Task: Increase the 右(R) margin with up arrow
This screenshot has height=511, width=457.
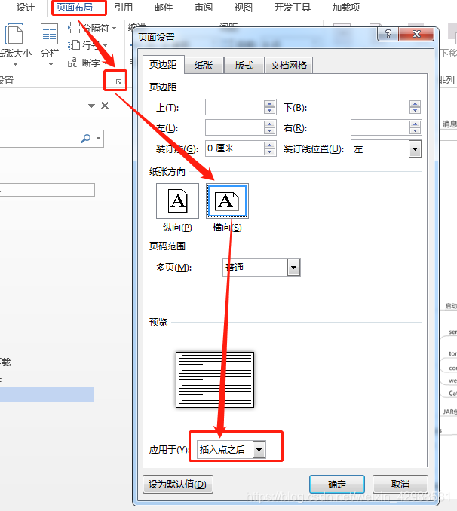Action: click(x=415, y=124)
